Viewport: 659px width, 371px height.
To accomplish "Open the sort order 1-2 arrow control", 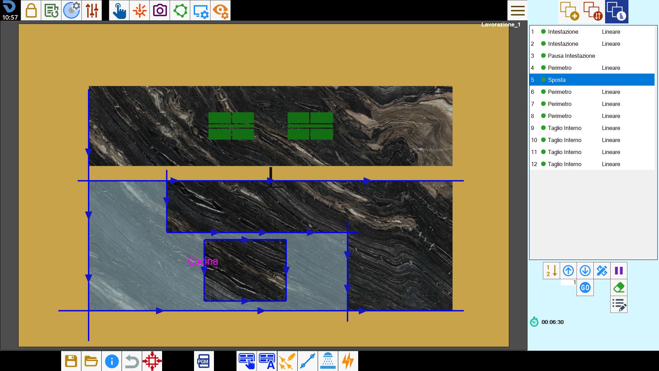I will [552, 271].
